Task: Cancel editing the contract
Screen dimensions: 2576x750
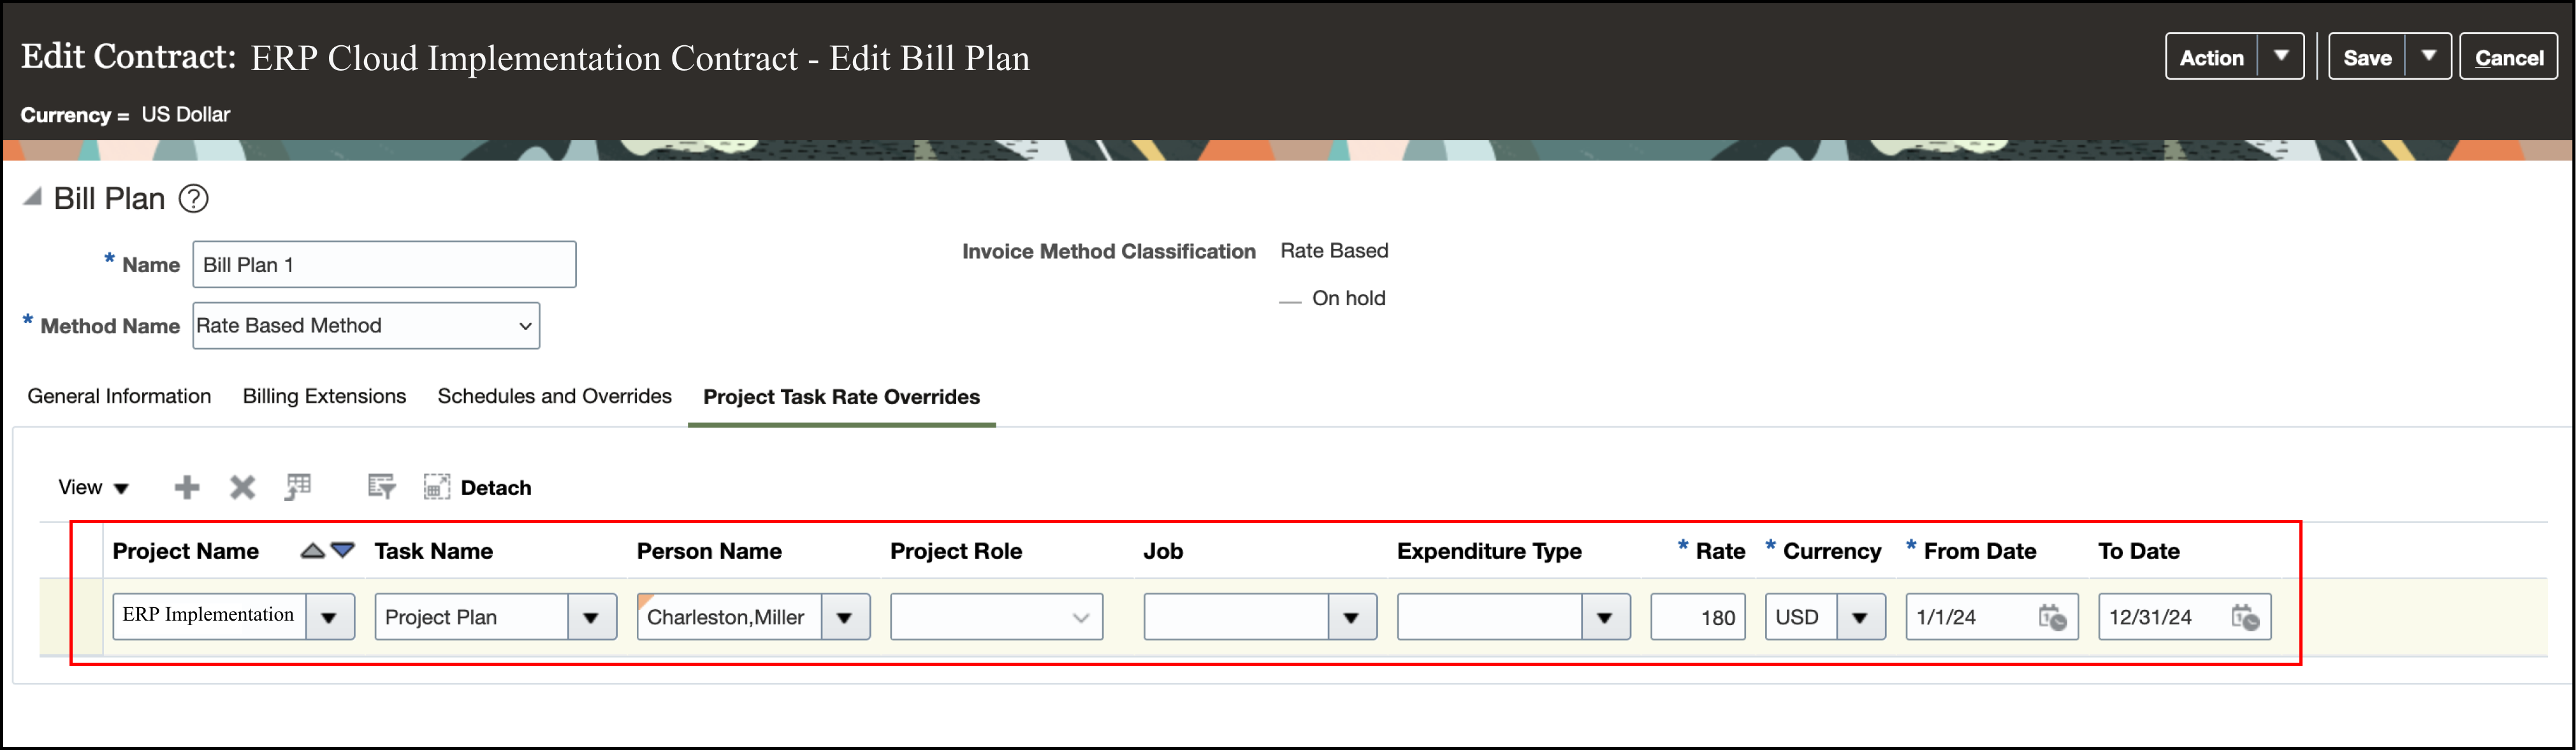Action: click(x=2509, y=56)
